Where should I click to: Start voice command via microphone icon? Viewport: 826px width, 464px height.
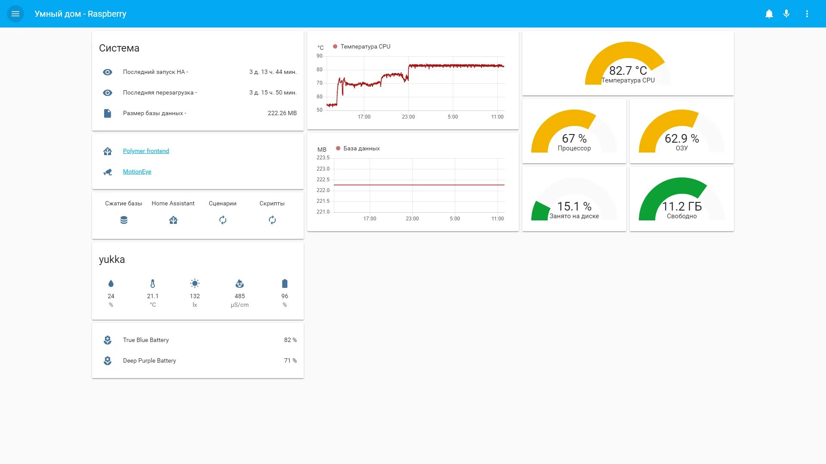pyautogui.click(x=786, y=14)
